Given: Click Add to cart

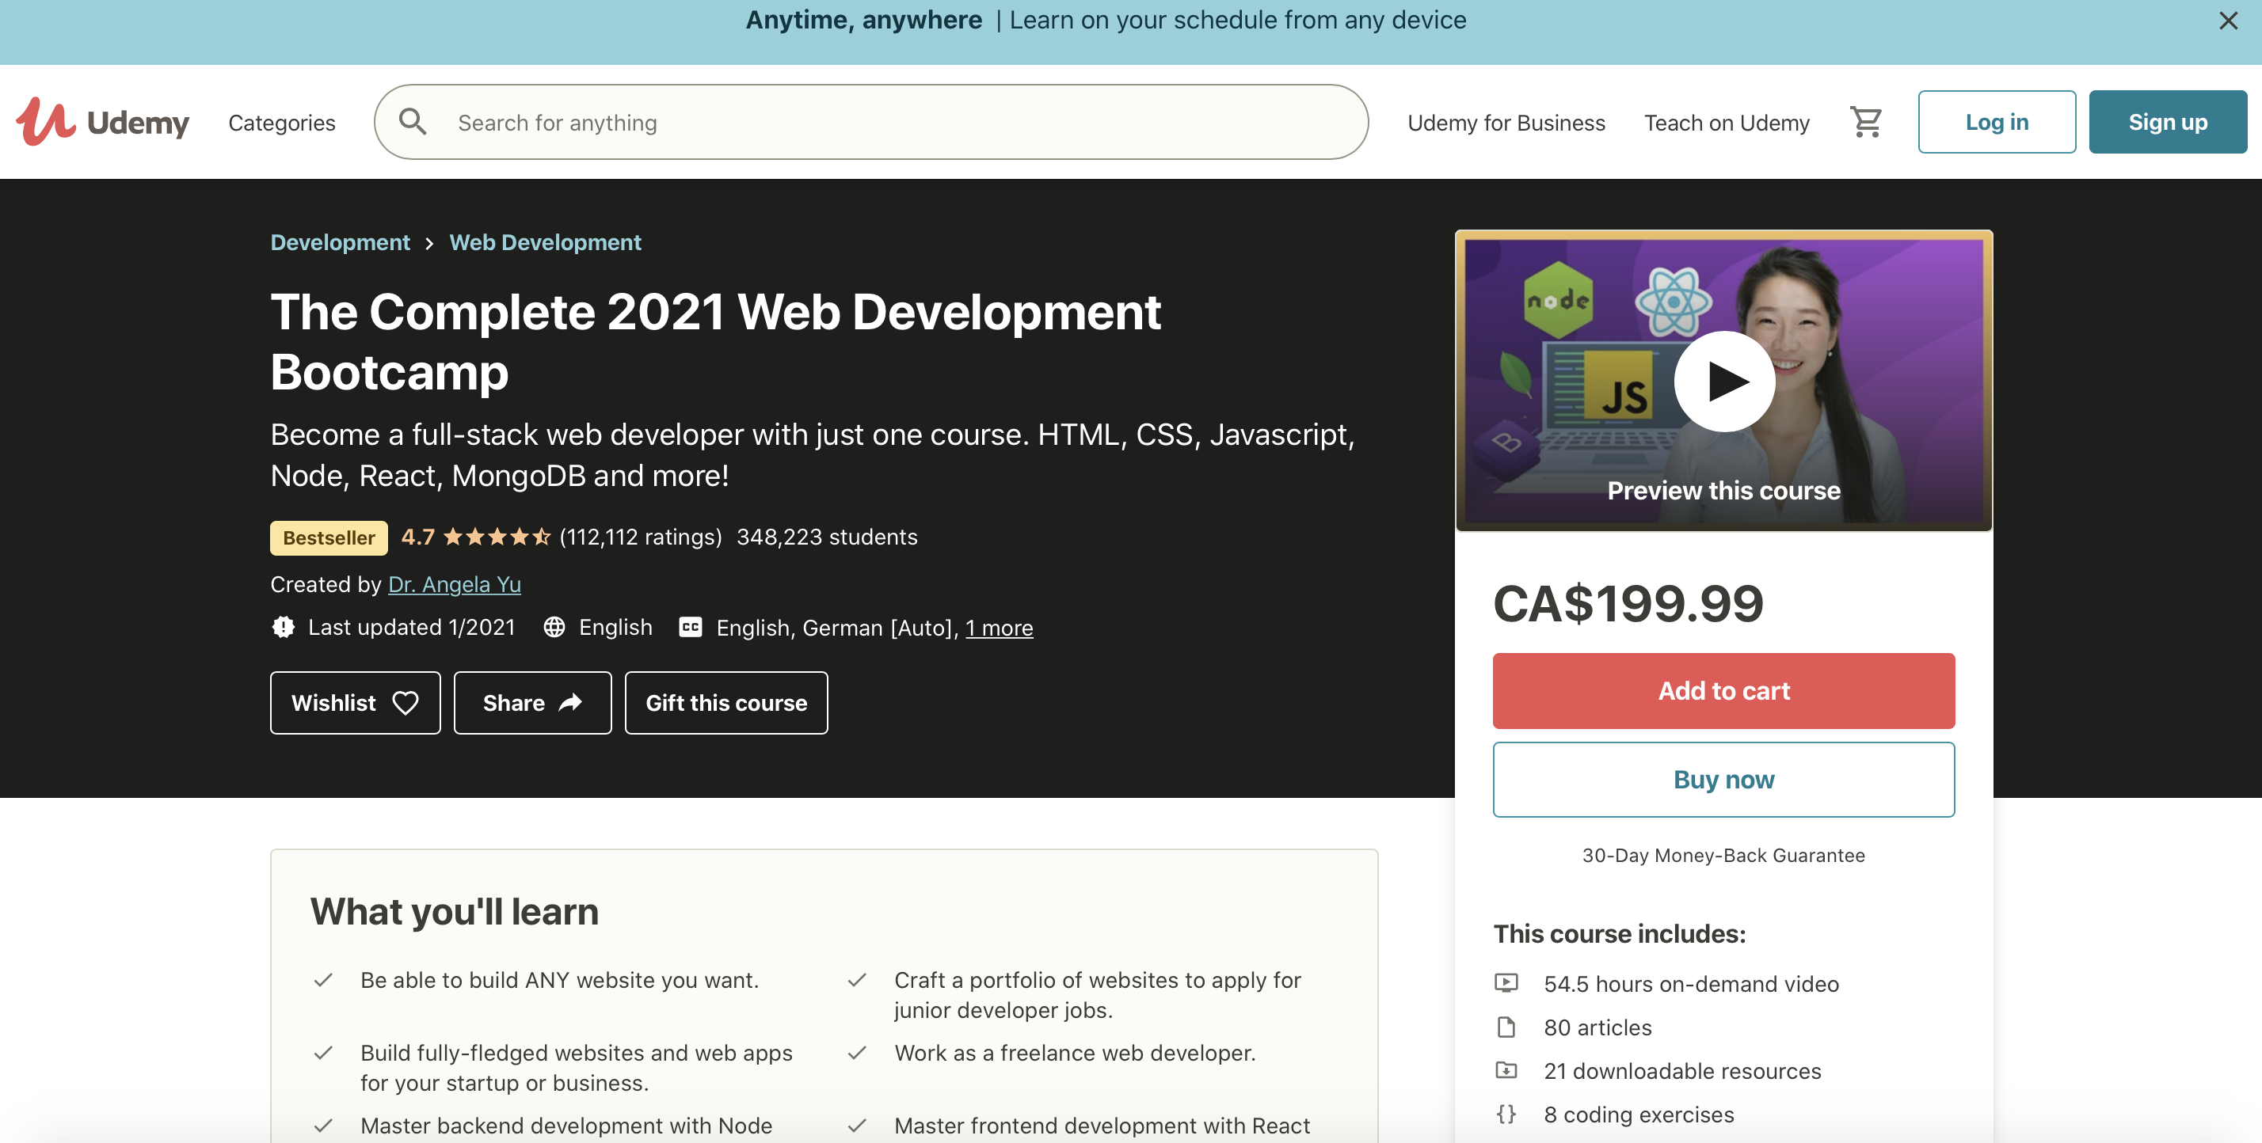Looking at the screenshot, I should pos(1723,691).
